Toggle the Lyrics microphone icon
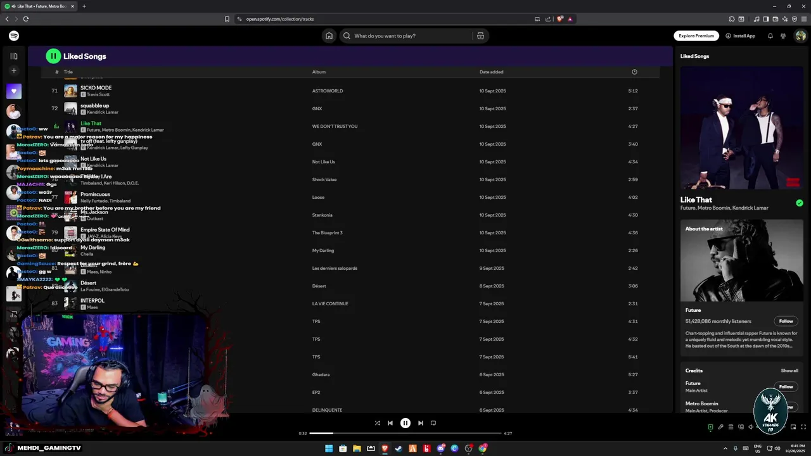 pos(720,427)
